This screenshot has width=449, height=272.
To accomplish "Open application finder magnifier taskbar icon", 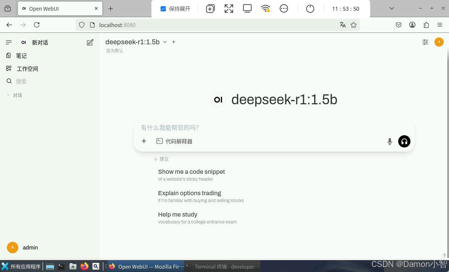I will point(95,267).
